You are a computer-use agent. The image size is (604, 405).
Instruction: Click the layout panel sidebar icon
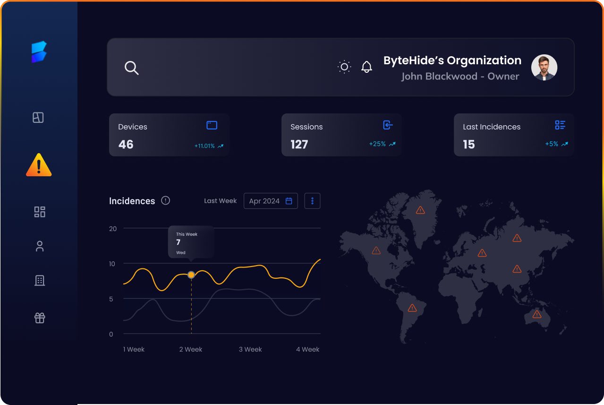coord(38,118)
